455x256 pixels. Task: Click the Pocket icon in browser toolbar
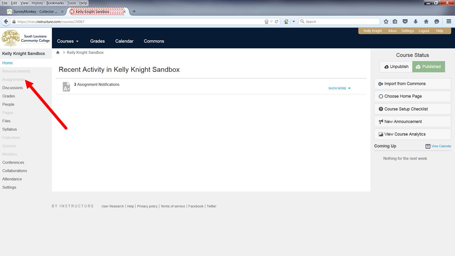[405, 22]
